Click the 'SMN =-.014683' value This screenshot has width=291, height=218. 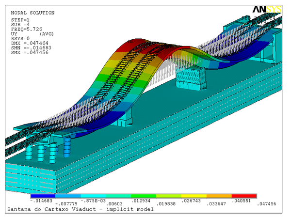tap(31, 48)
